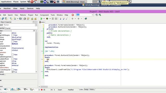
Task: Click the Back navigation arrow icon
Action: (x=72, y=19)
